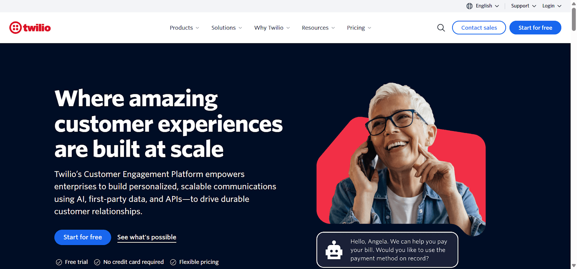Open the Resources menu
577x269 pixels.
(318, 28)
